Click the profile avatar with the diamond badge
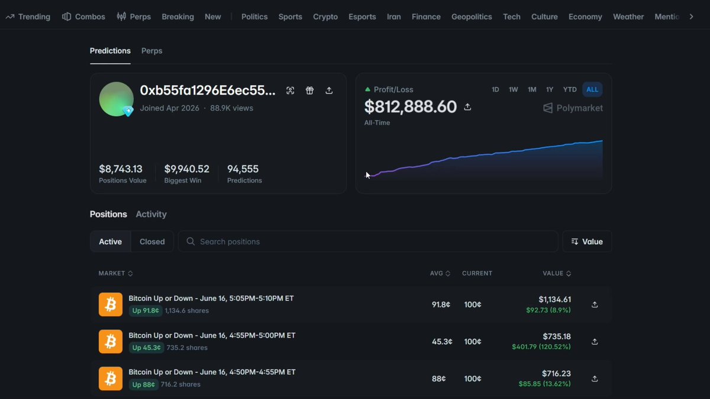710x399 pixels. [116, 99]
